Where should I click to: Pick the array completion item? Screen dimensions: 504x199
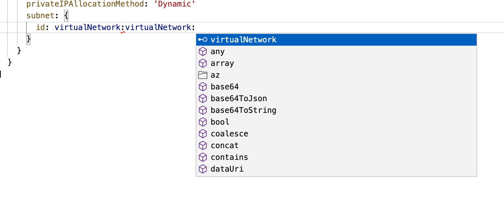coord(222,63)
